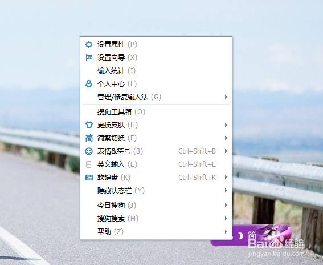Expand the 管理/修复输入法 submenu arrow

[226, 97]
